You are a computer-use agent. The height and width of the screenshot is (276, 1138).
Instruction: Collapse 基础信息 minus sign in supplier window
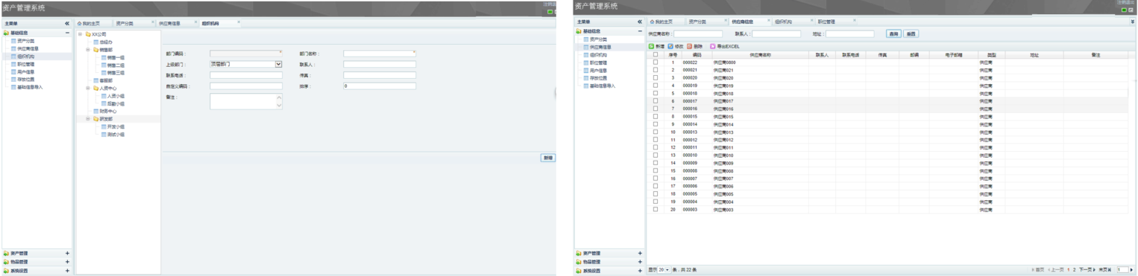pos(640,31)
